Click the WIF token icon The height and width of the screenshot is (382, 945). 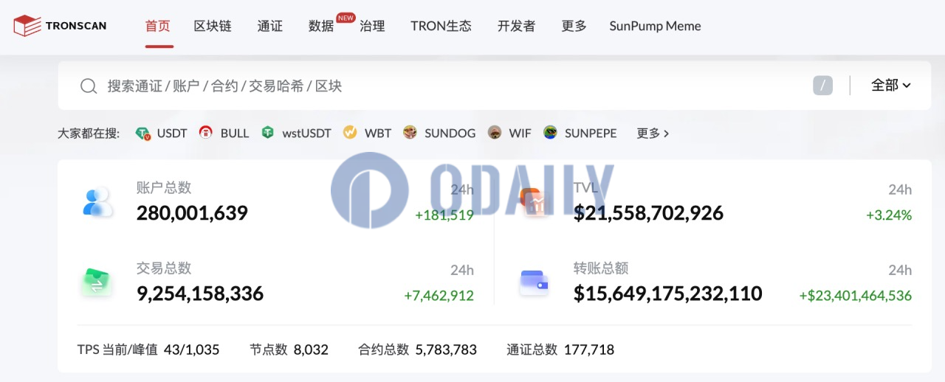point(495,133)
